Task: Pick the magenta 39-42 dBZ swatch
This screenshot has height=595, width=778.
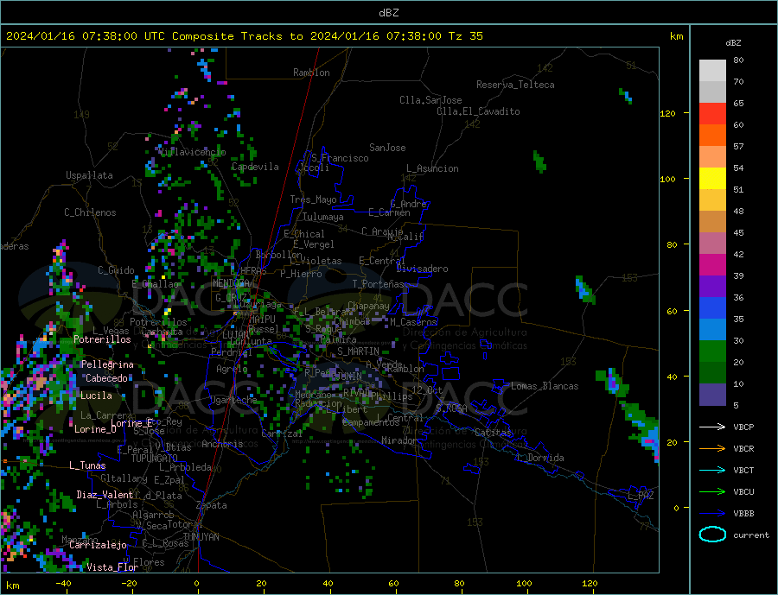Action: point(712,265)
